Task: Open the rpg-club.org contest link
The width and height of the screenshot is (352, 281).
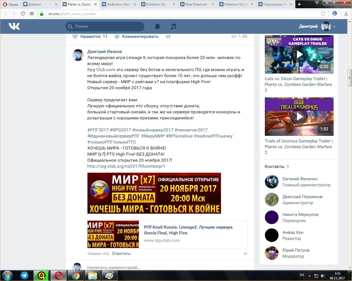Action: click(x=126, y=166)
